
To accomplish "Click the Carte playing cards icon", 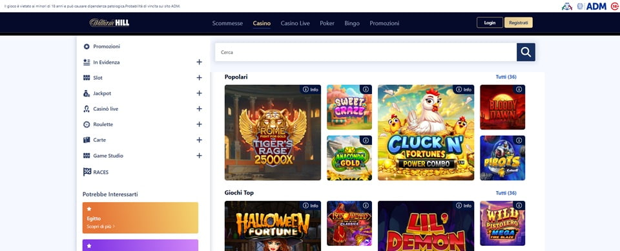I will pos(87,140).
